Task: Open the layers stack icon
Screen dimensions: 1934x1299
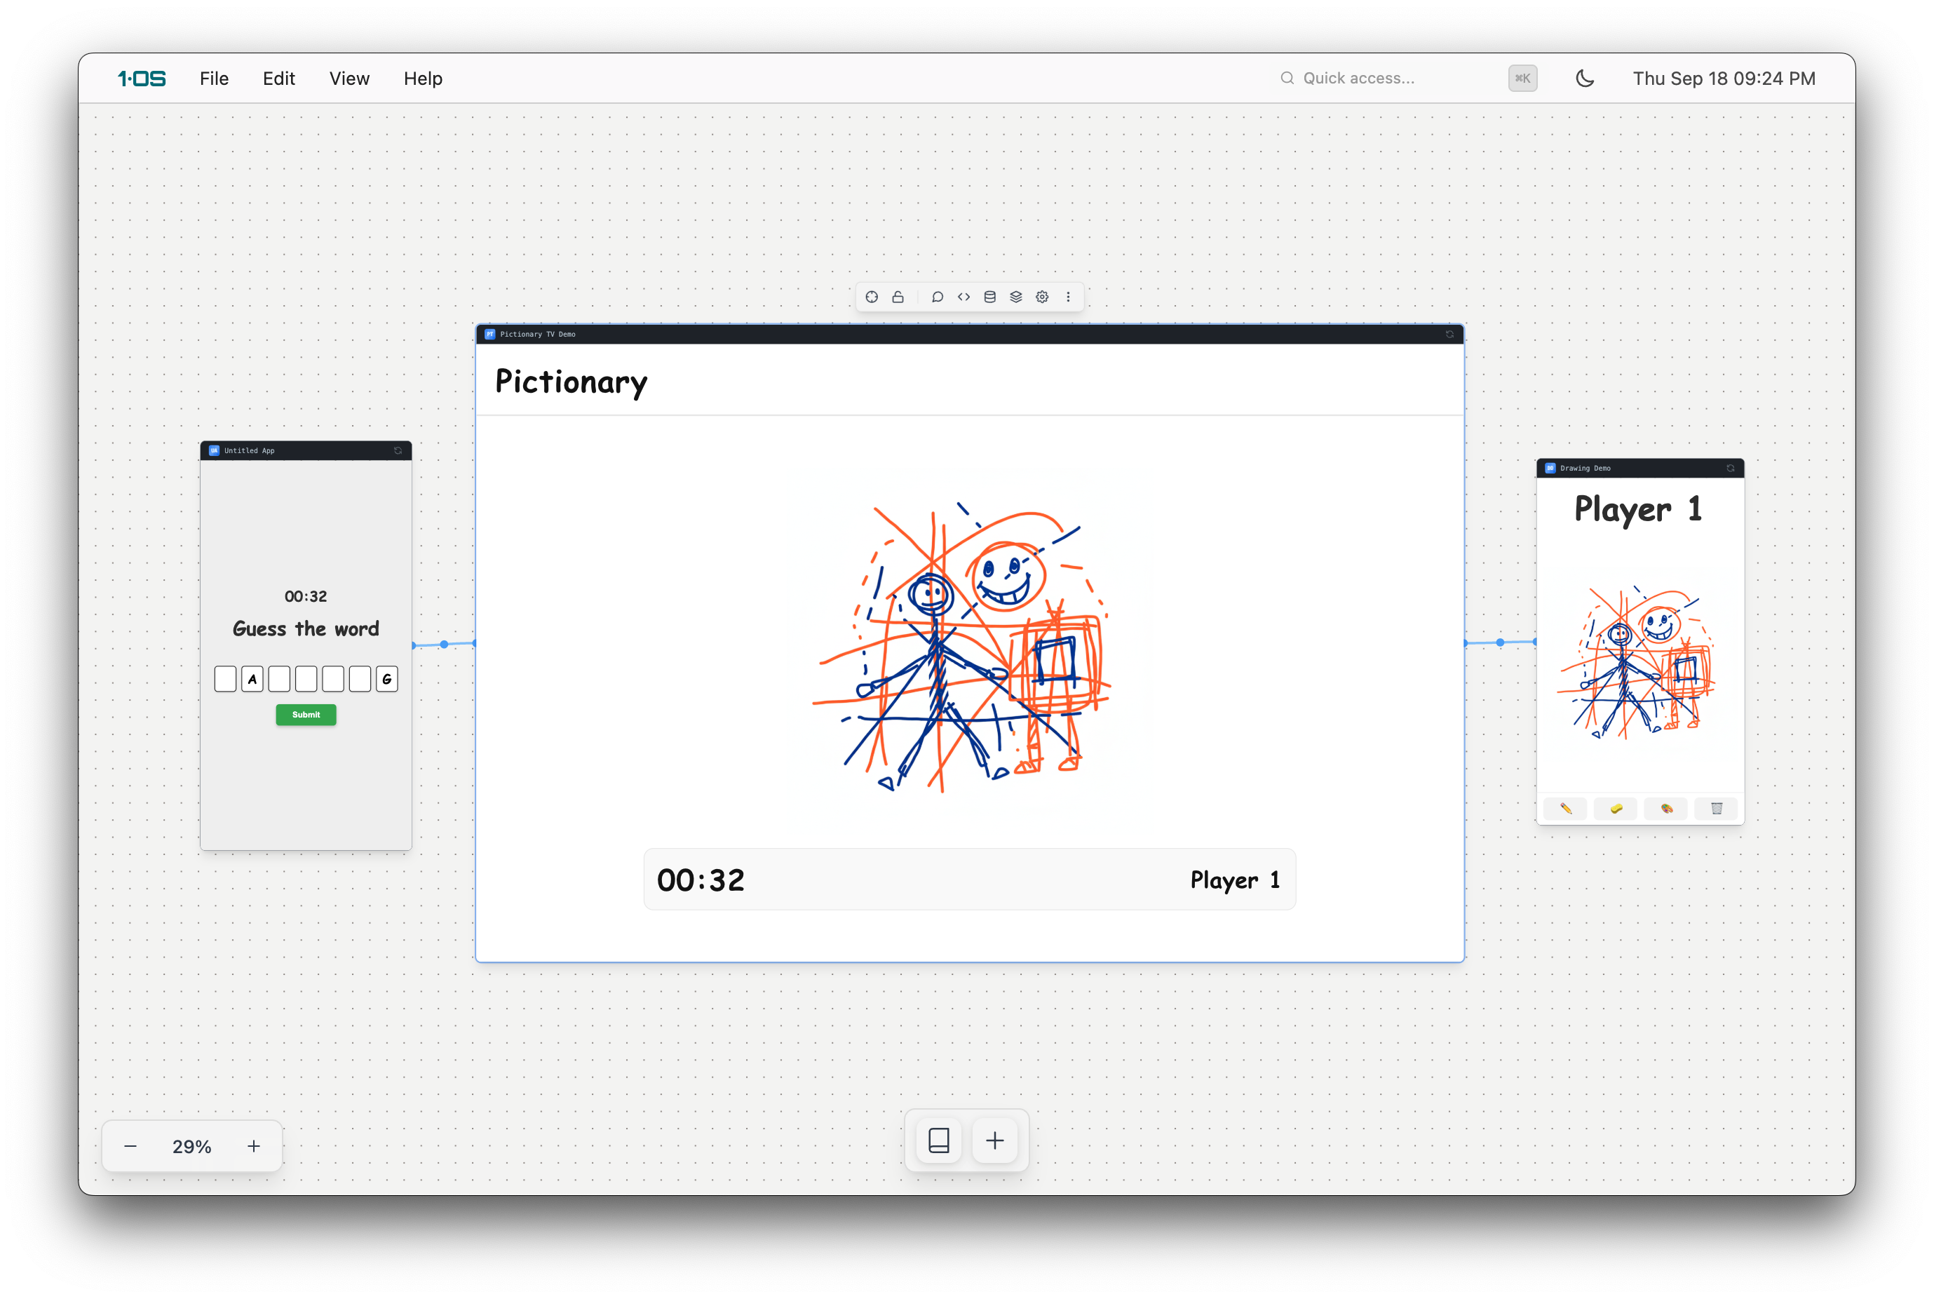Action: tap(1015, 297)
